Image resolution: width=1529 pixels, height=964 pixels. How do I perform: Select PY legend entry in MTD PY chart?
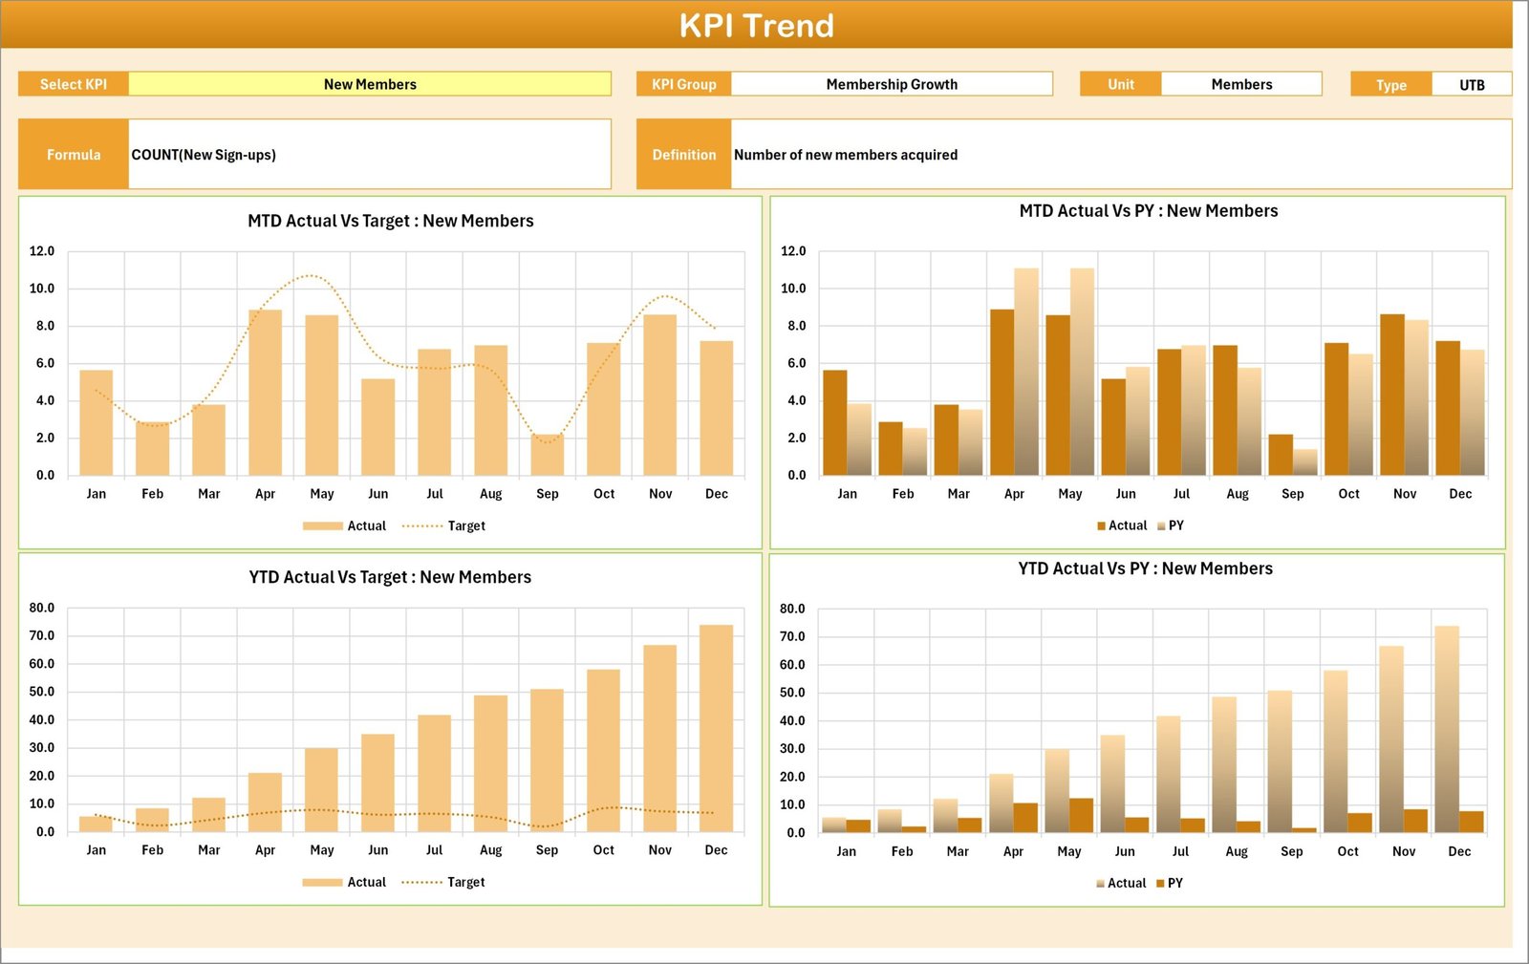click(1174, 525)
